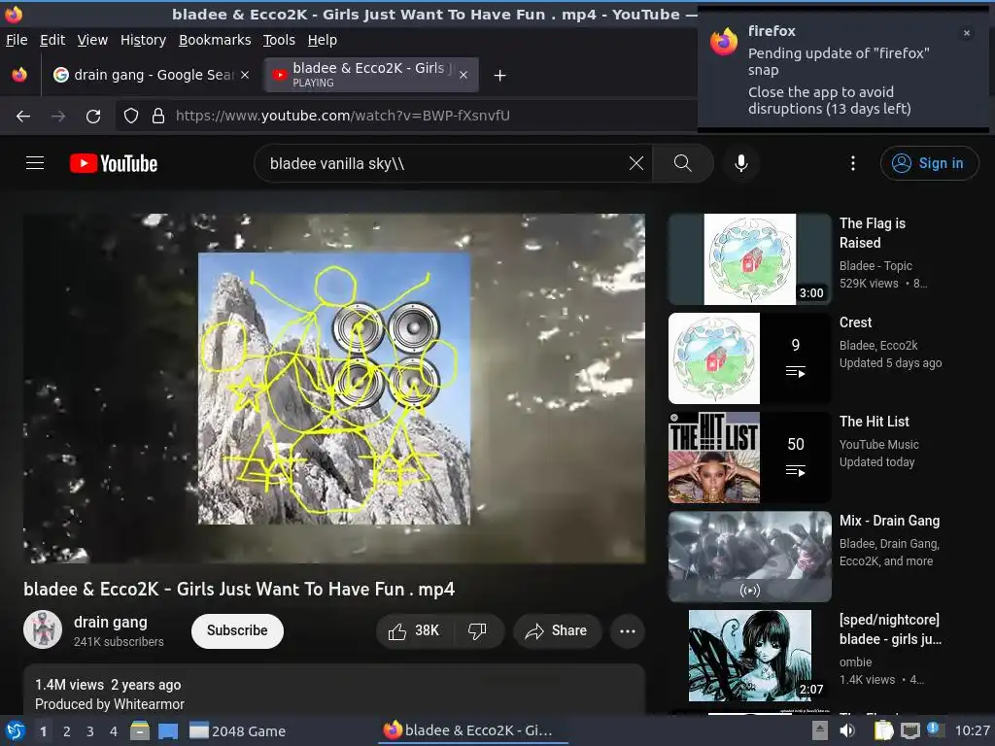
Task: Click the magnifier search button
Action: (x=683, y=163)
